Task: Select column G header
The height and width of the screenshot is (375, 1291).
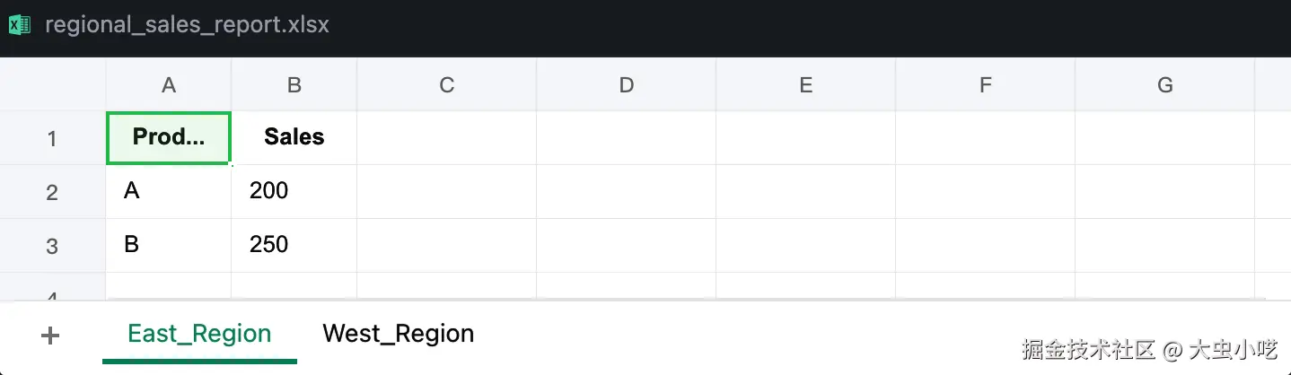Action: 1164,85
